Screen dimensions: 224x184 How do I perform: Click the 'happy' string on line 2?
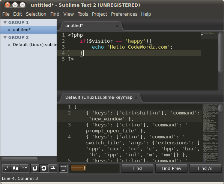pos(135,41)
